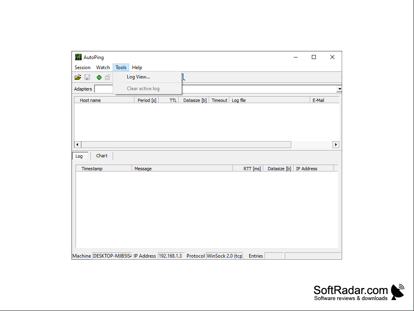
Task: Maximize the AutoPing window
Action: (x=314, y=57)
